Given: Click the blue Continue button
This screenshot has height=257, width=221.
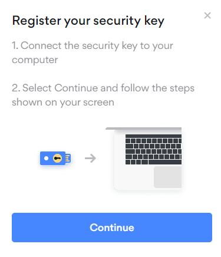Looking at the screenshot, I should coord(112,228).
